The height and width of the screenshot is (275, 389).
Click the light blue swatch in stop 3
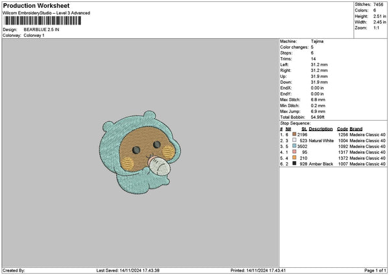pos(295,146)
